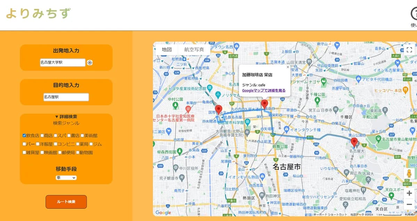Viewport: 417px width, 221px height.
Task: Collapse the 詳細検索 section
Action: pos(66,117)
